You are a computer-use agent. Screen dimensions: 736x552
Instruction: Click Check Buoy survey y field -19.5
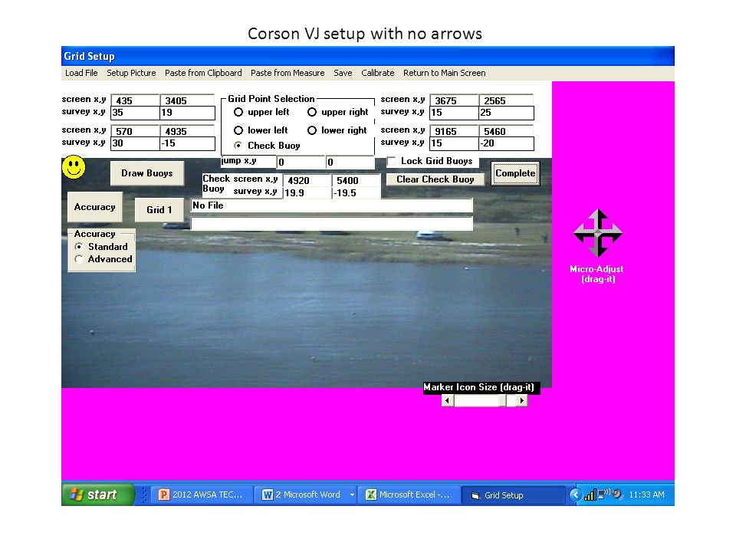(356, 193)
